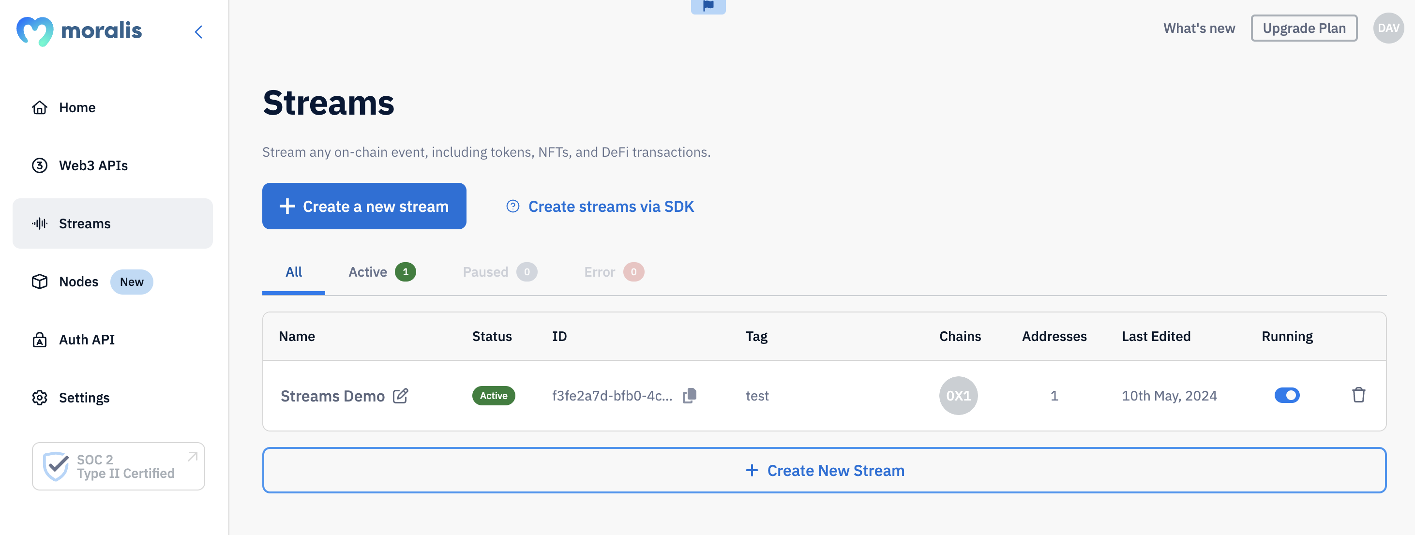Switch to the Paused tab

tap(500, 272)
